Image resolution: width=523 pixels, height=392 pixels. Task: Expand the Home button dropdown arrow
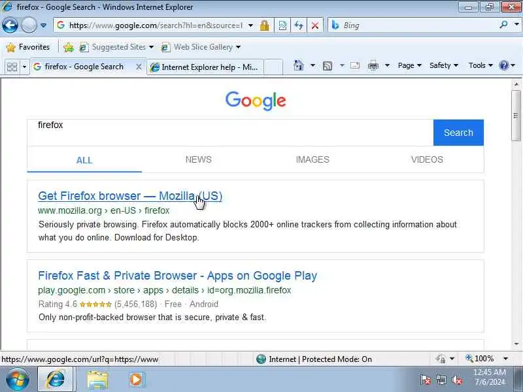click(312, 65)
